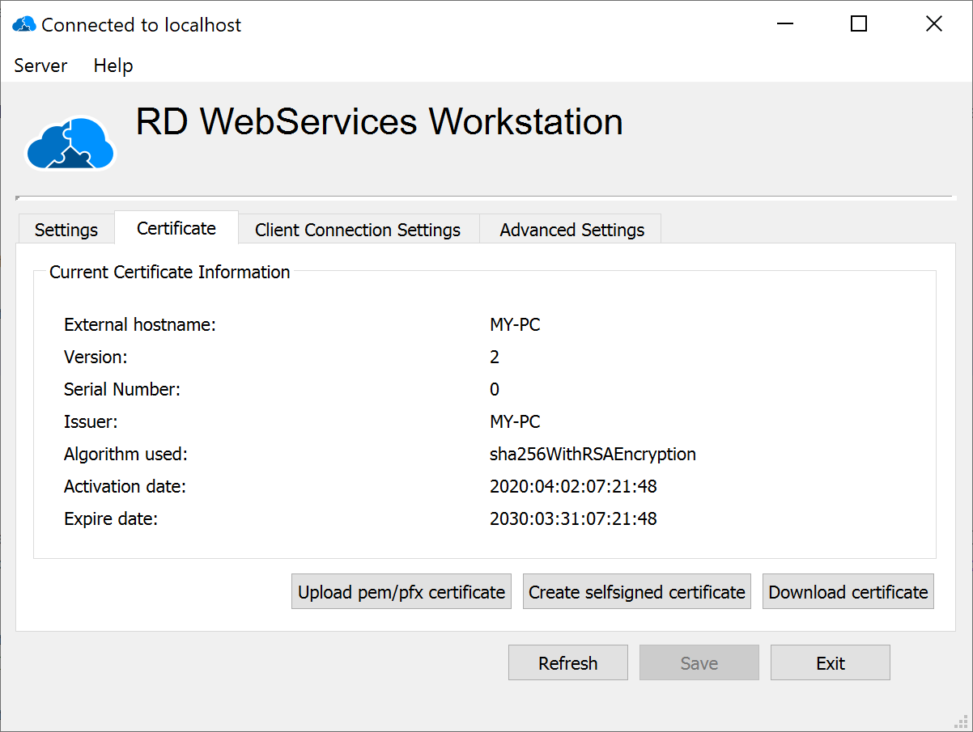Click the Expire date value text
The image size is (973, 732).
tap(573, 518)
